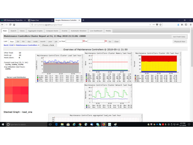Click the Go button
Screen dimensions: 193x145
pos(110,41)
